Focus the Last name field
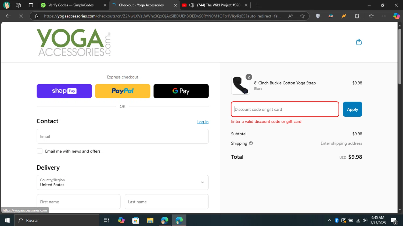The width and height of the screenshot is (403, 226). (167, 202)
